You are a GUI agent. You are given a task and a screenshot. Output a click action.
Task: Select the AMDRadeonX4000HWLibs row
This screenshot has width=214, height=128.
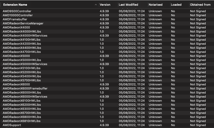pyautogui.click(x=107, y=31)
